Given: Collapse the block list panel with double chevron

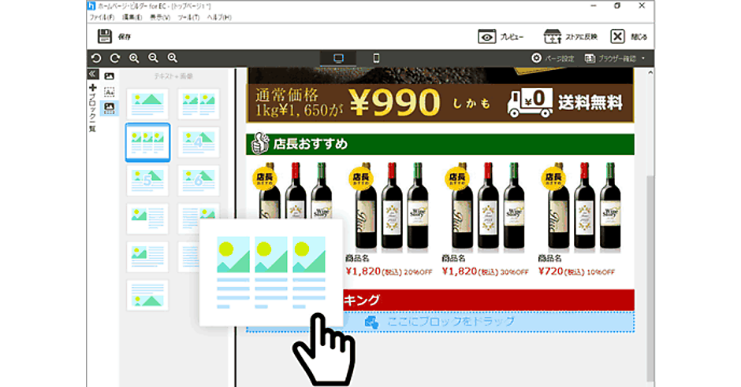Looking at the screenshot, I should coord(92,74).
